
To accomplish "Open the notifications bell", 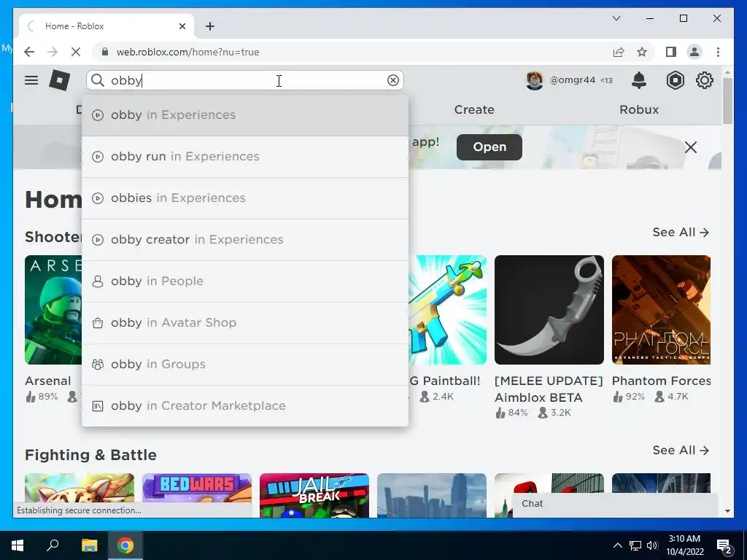I will pos(639,80).
